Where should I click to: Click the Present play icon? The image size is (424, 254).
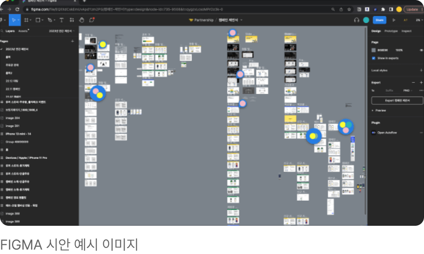click(394, 20)
